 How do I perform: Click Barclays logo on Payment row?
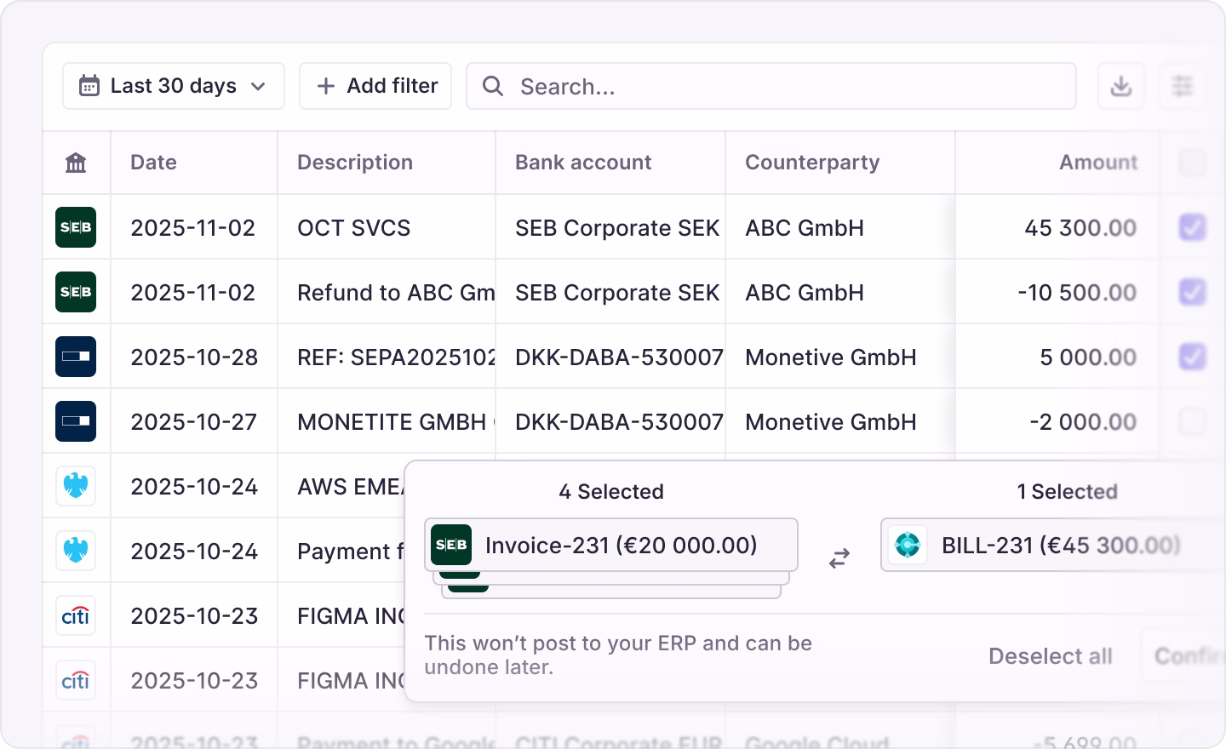76,551
